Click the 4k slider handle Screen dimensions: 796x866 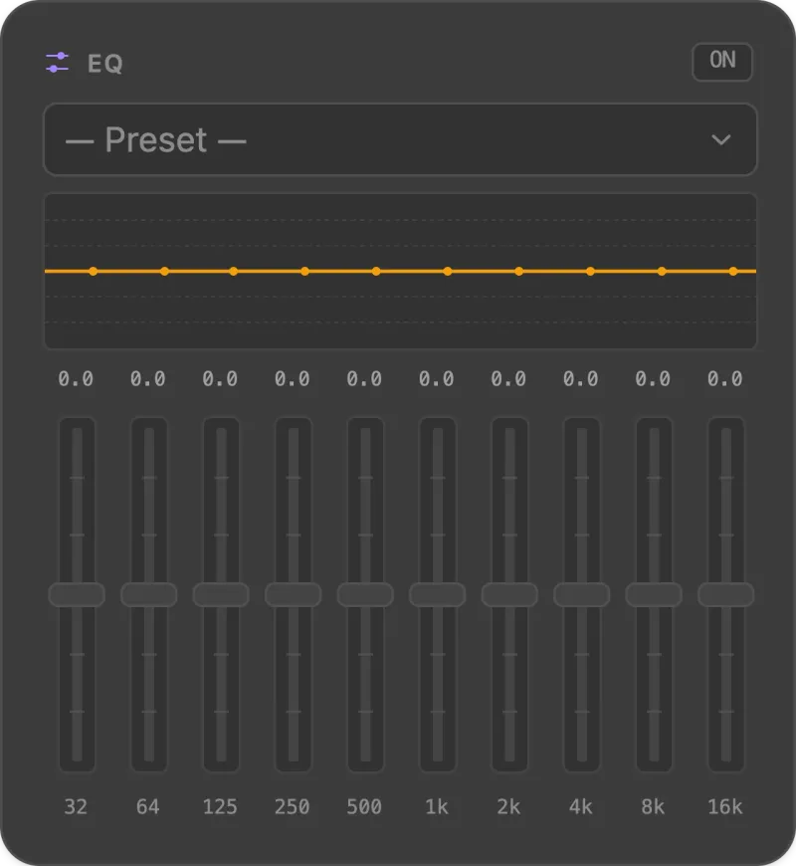click(582, 595)
